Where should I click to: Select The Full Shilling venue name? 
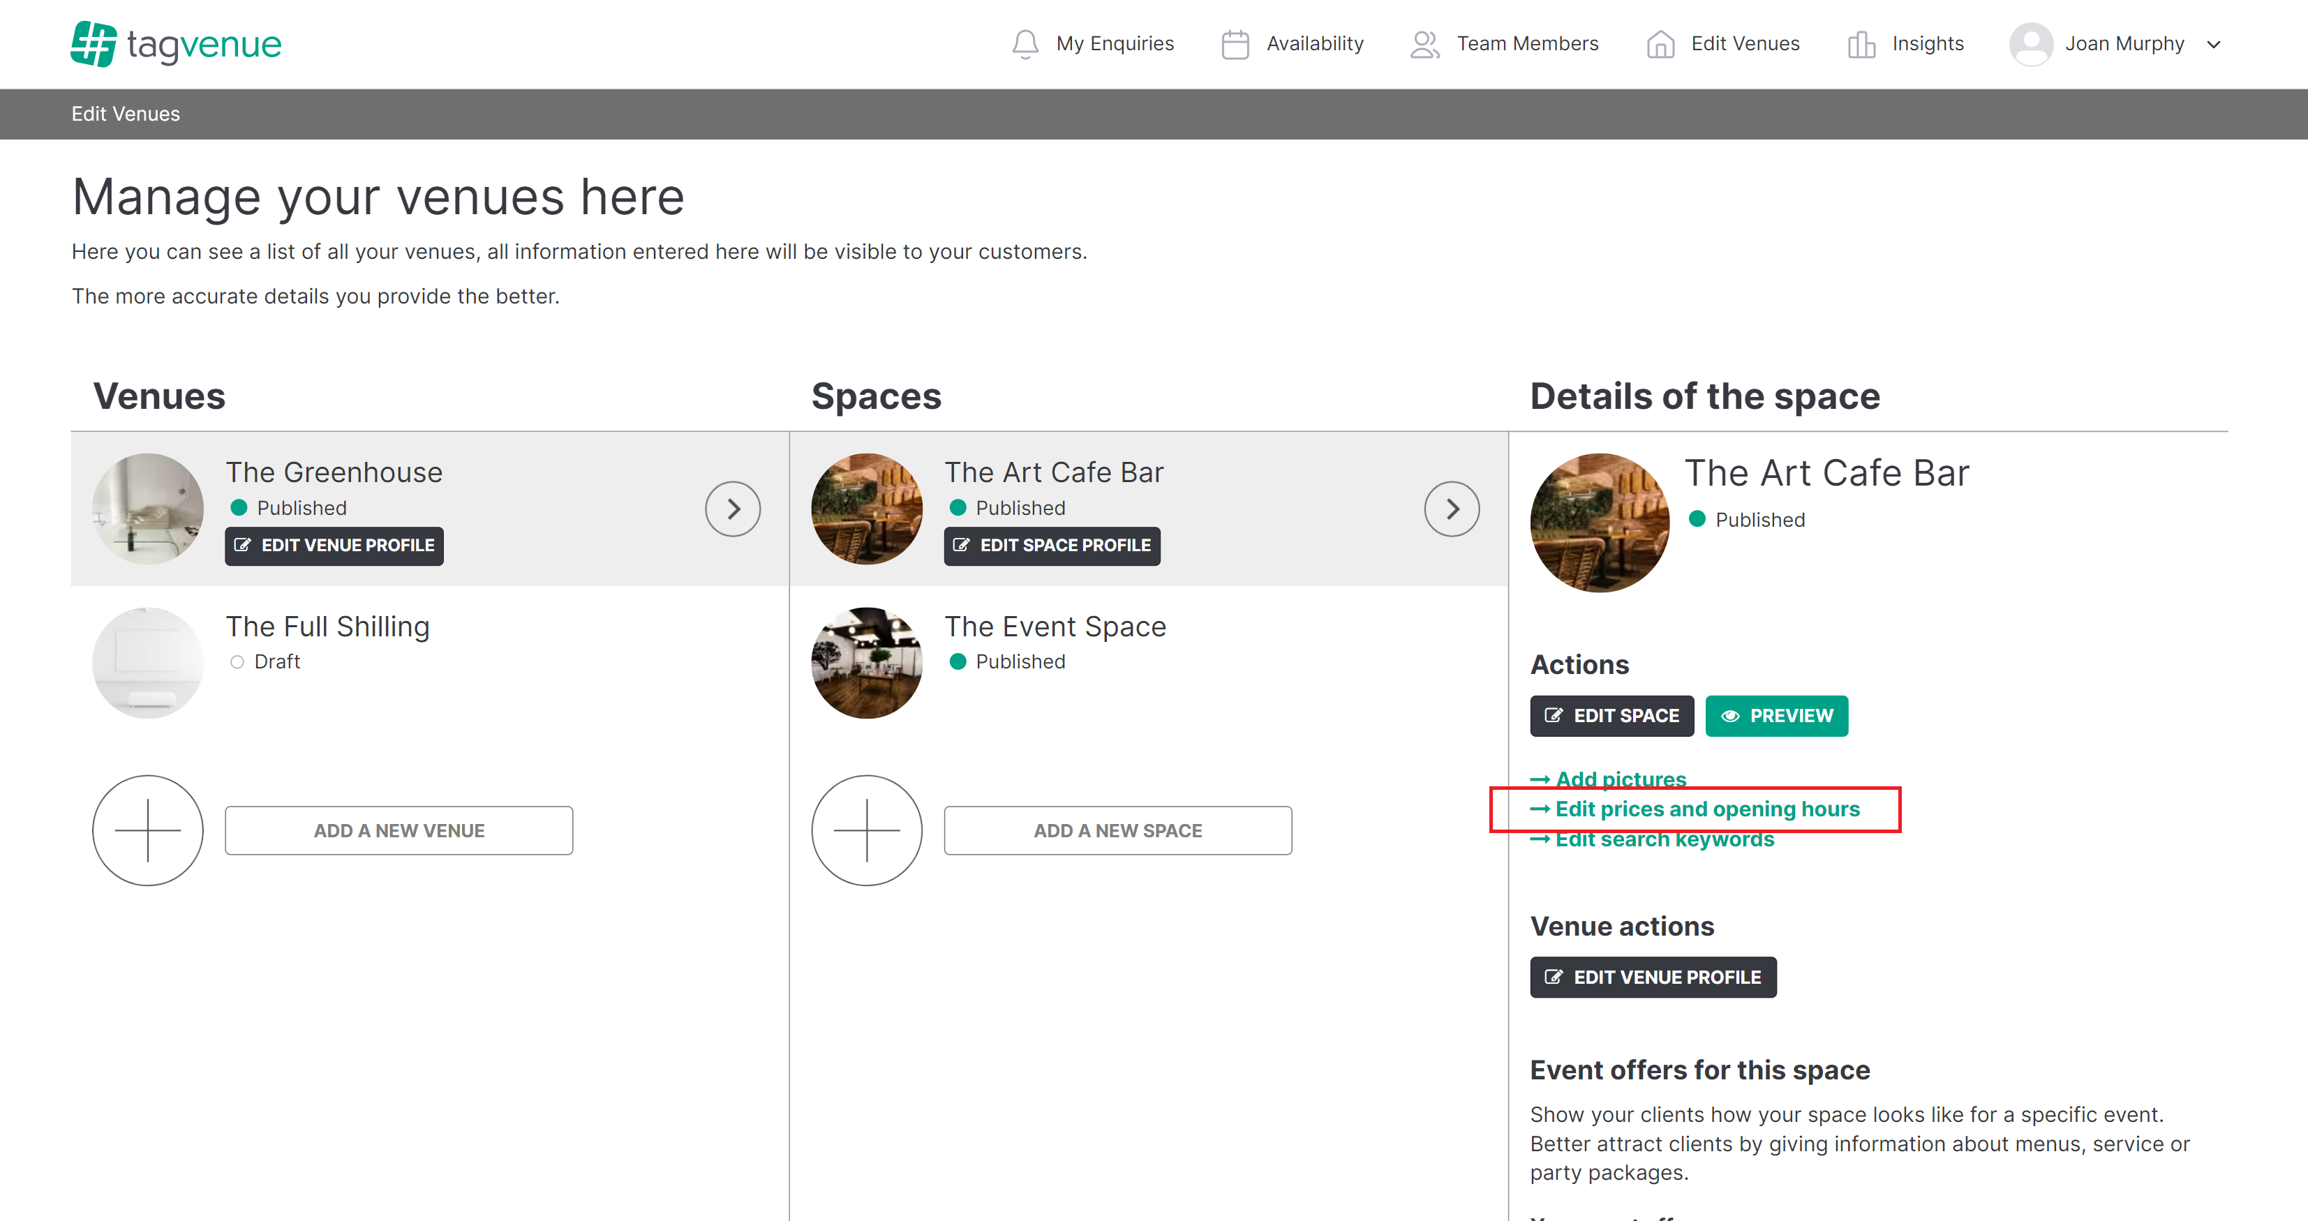[x=328, y=626]
